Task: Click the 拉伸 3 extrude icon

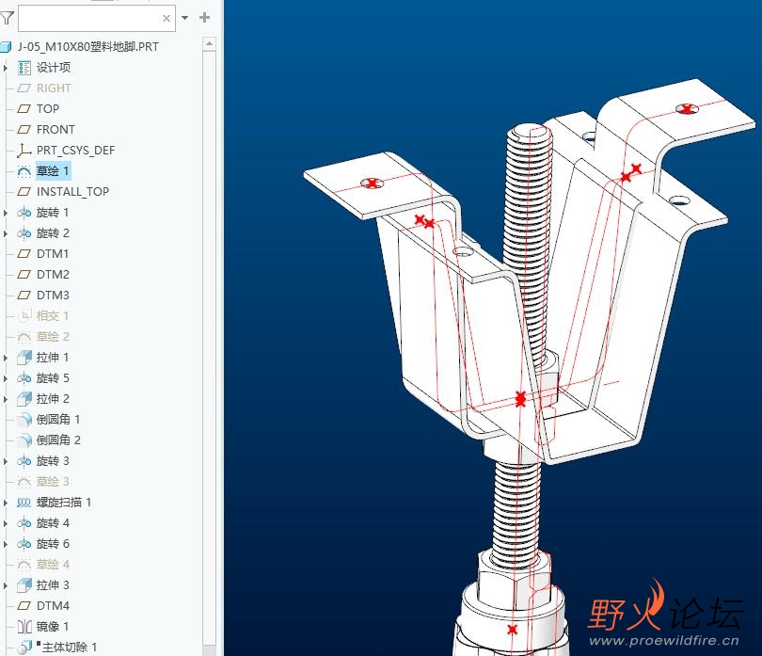Action: [24, 585]
